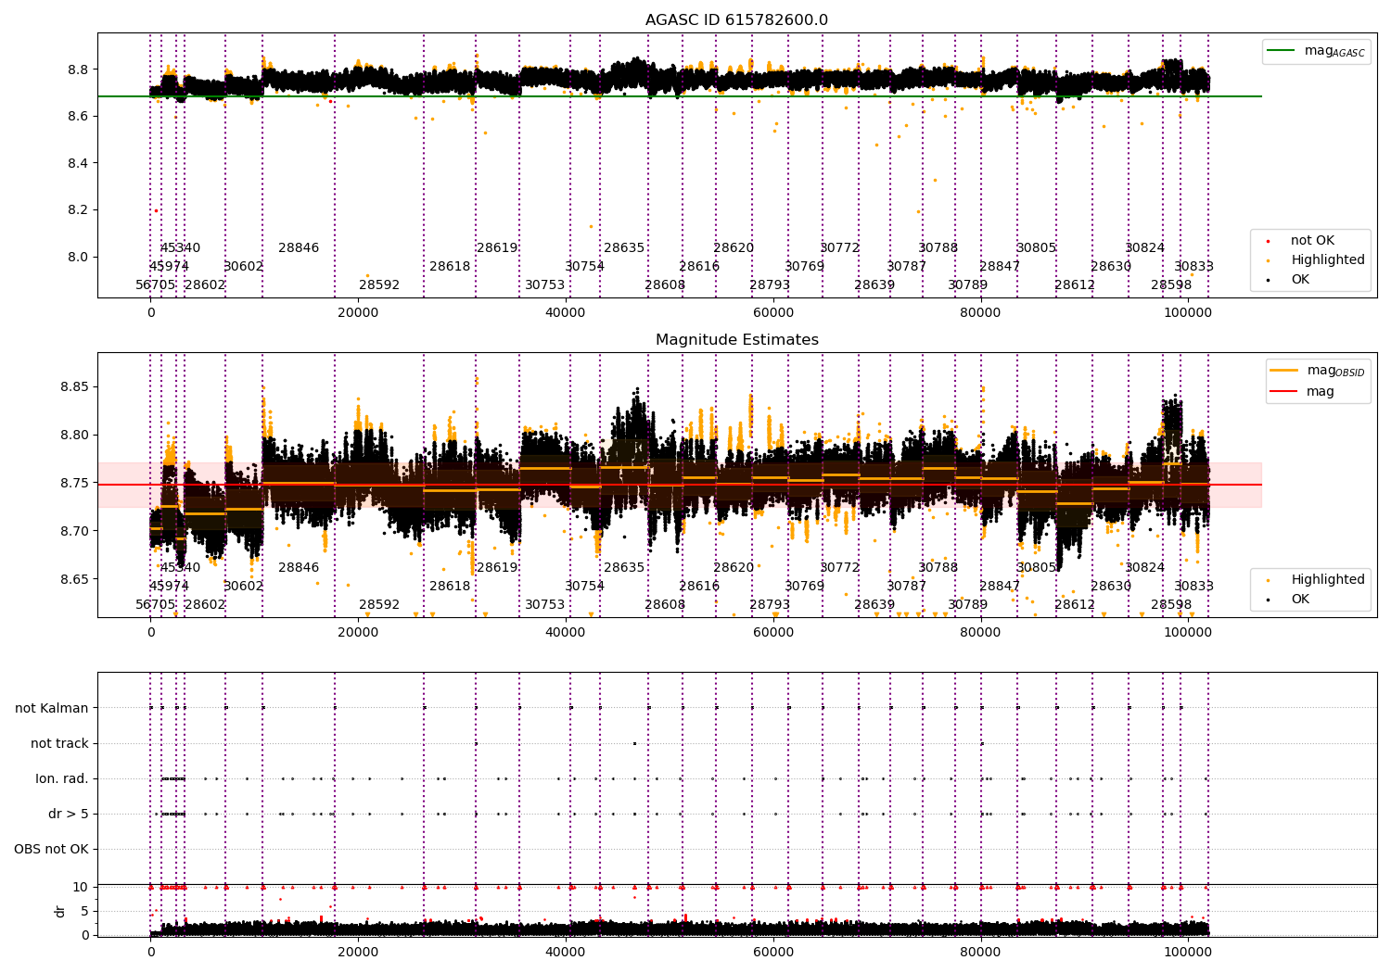Click OBSID label 56705 in top plot
This screenshot has height=973, width=1391.
click(156, 285)
